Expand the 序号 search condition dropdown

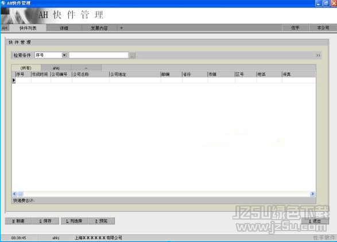pos(64,55)
